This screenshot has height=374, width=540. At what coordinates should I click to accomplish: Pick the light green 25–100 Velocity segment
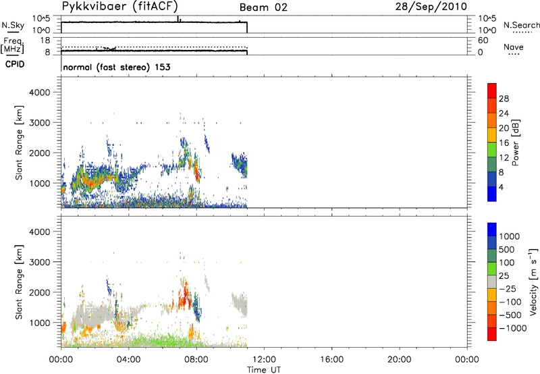492,269
